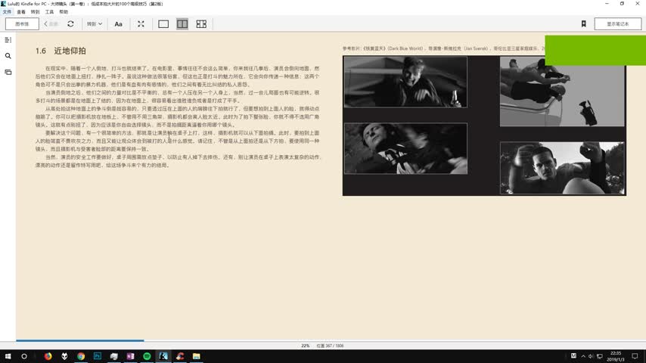This screenshot has width=646, height=363.
Task: Open the 文件 (File) menu
Action: click(7, 12)
